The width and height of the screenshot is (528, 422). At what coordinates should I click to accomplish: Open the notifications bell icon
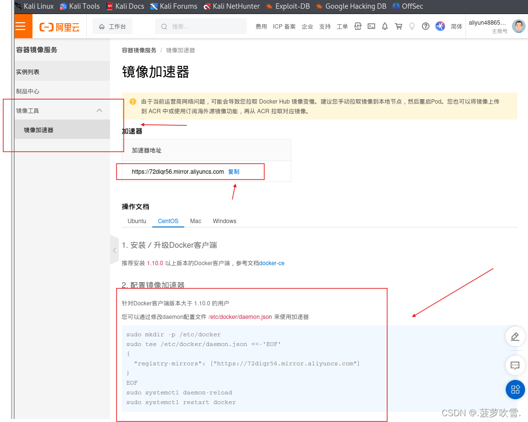(385, 26)
